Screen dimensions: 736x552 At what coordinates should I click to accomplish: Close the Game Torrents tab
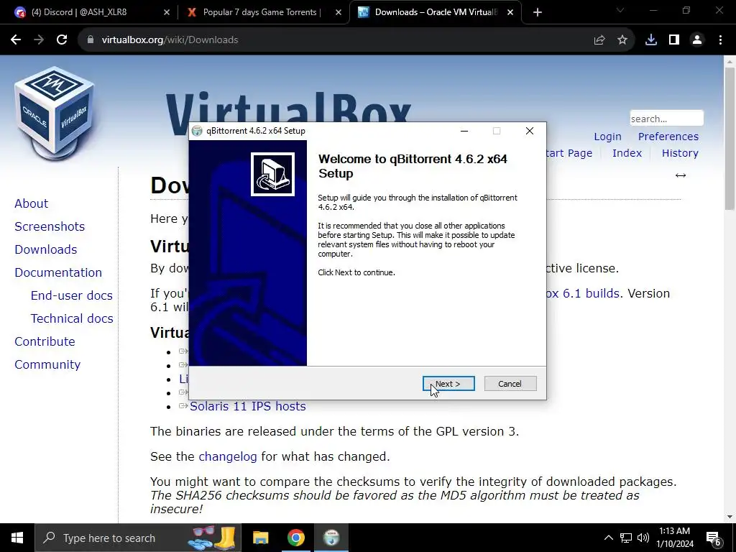point(339,12)
